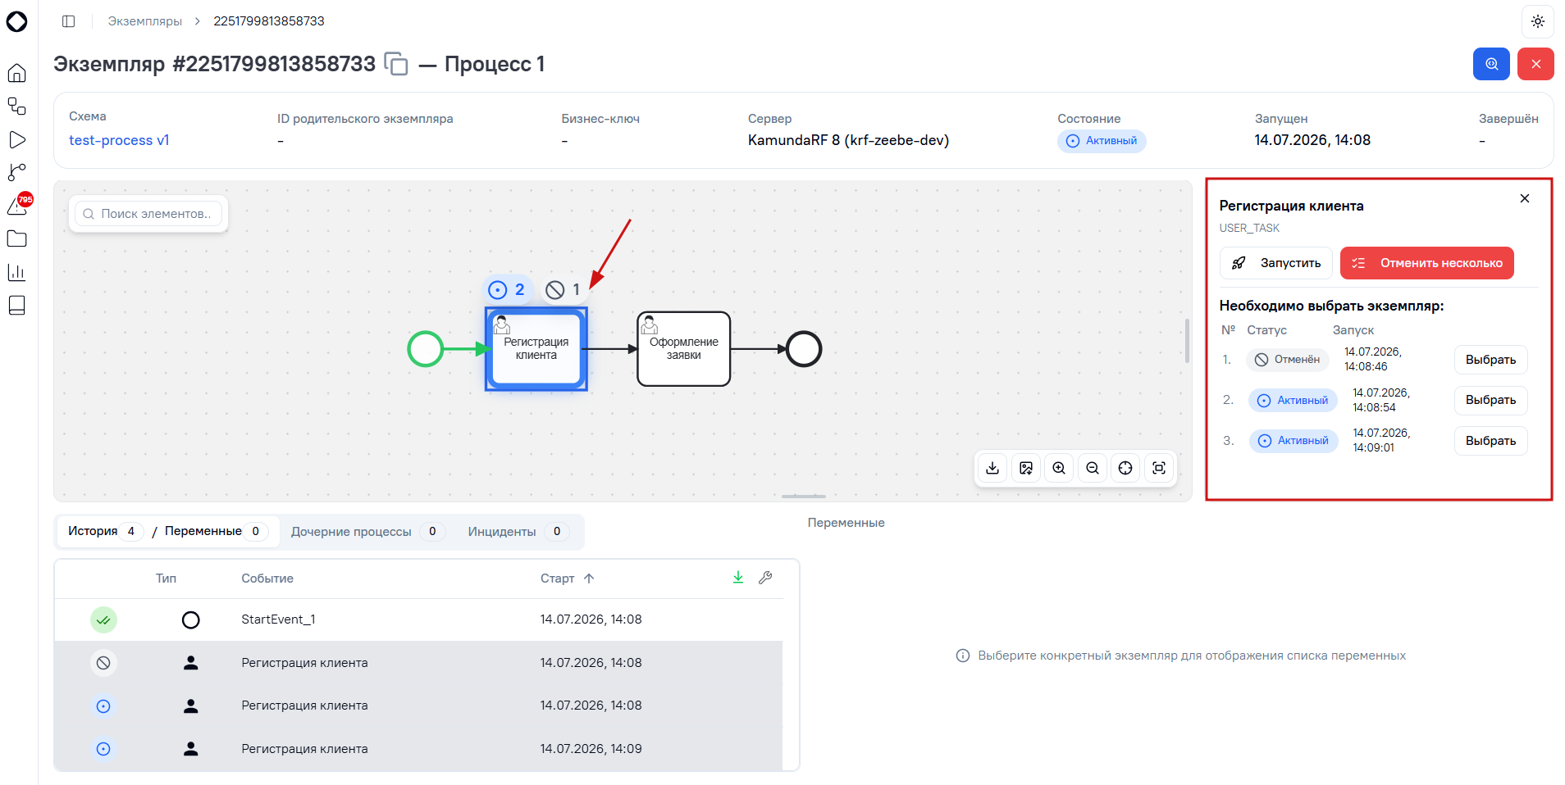Toggle the light theme sun icon
This screenshot has width=1565, height=785.
tap(1537, 21)
